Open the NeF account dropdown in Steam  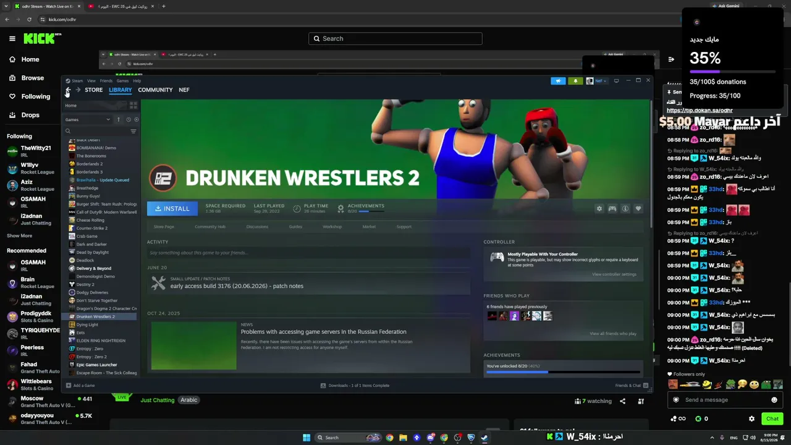596,80
